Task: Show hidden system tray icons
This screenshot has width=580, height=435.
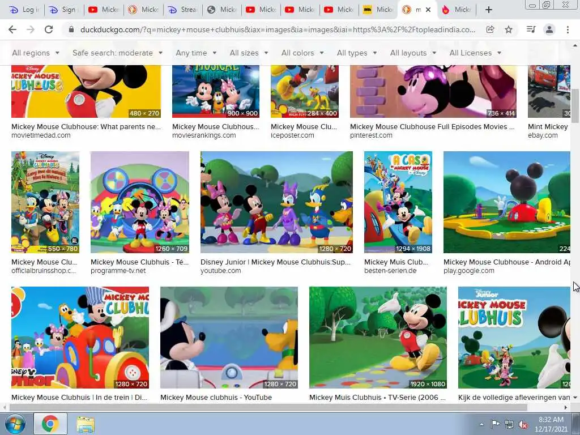Action: click(x=481, y=424)
